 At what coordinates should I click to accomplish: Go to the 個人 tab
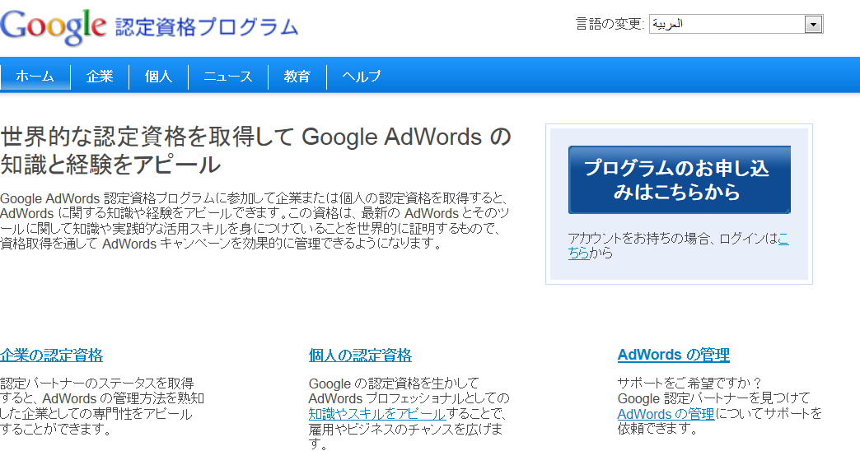click(158, 77)
